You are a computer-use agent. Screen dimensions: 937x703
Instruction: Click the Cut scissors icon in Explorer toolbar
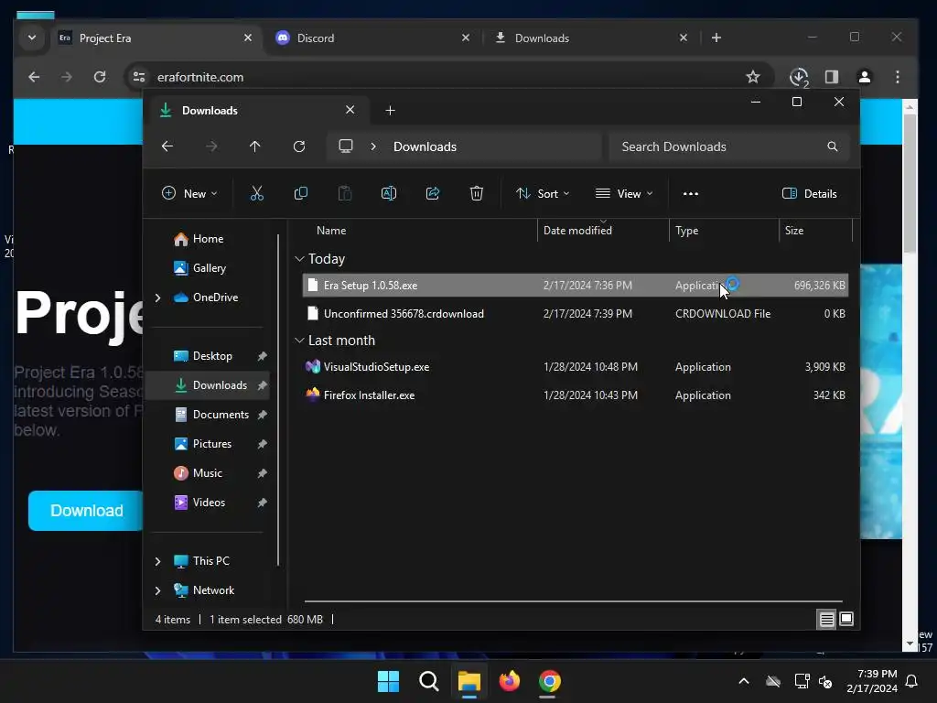pyautogui.click(x=256, y=193)
